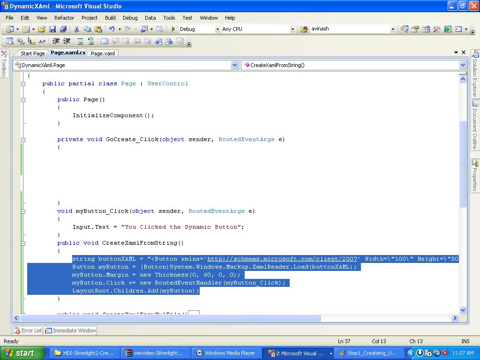Image resolution: width=480 pixels, height=360 pixels.
Task: Click the Navigate Backward icon
Action: 144,29
